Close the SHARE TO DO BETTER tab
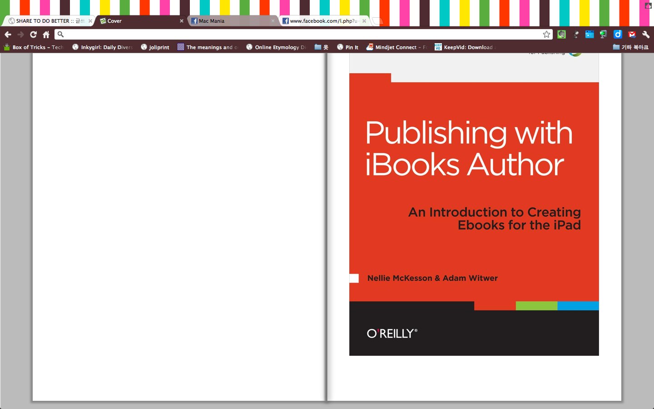The image size is (654, 409). [90, 21]
